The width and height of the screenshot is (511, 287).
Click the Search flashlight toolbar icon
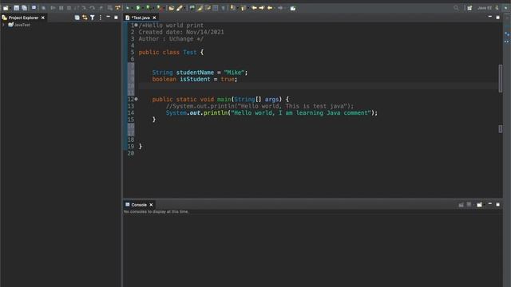click(x=180, y=8)
